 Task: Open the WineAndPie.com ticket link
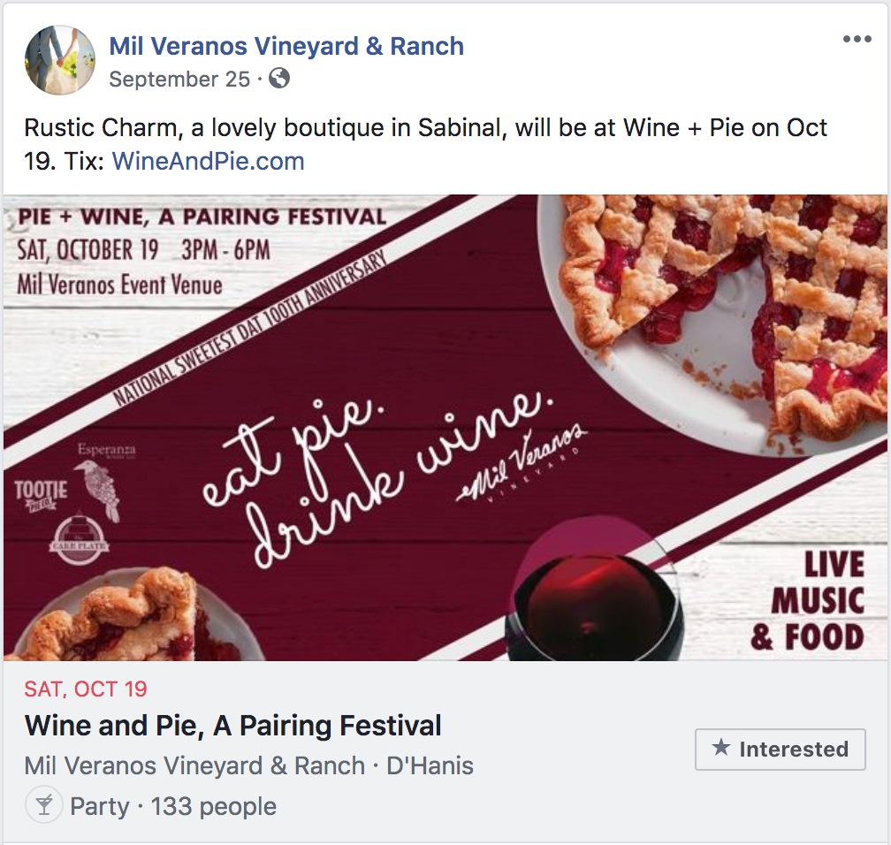click(x=208, y=161)
